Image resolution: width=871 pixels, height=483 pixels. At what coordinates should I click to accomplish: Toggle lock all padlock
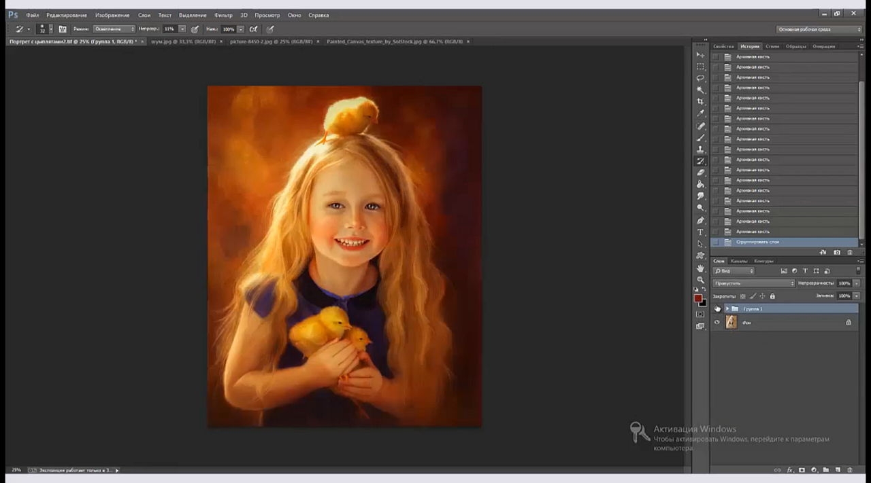click(x=772, y=296)
